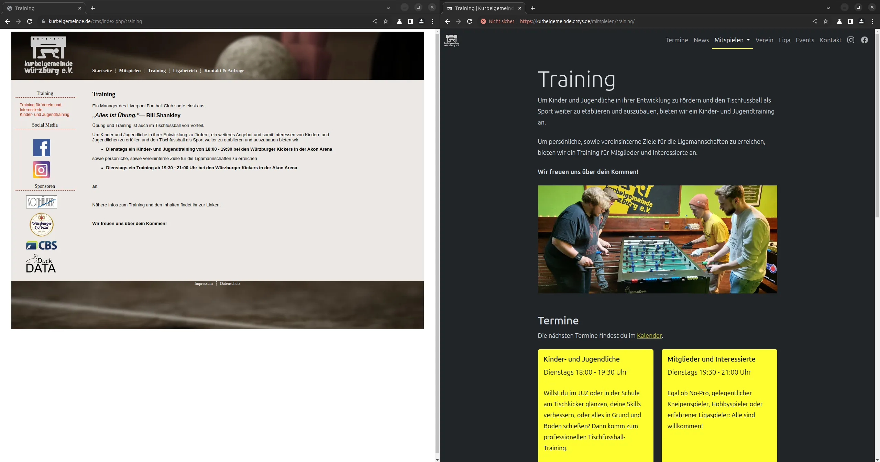
Task: Open Instagram icon in left site sidebar
Action: coord(42,170)
